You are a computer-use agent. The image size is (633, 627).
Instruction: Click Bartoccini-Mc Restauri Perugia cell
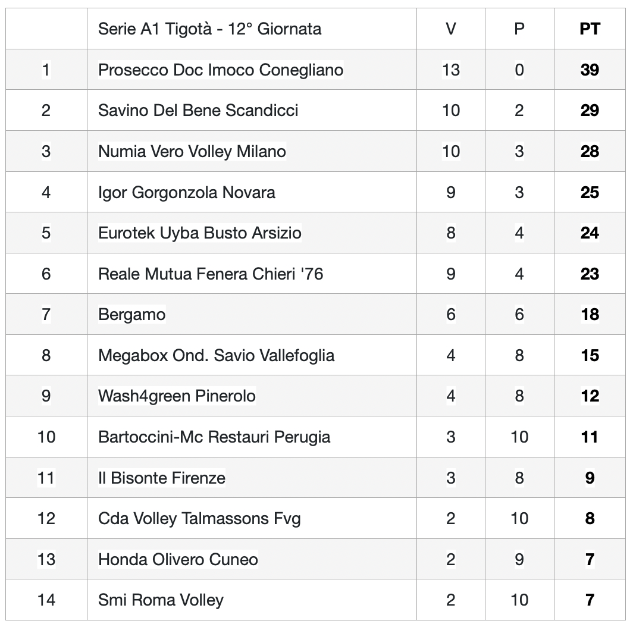click(x=214, y=437)
